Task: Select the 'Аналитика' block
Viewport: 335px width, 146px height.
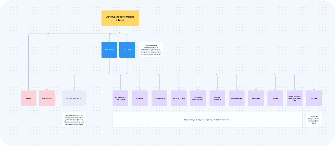Action: 256,98
